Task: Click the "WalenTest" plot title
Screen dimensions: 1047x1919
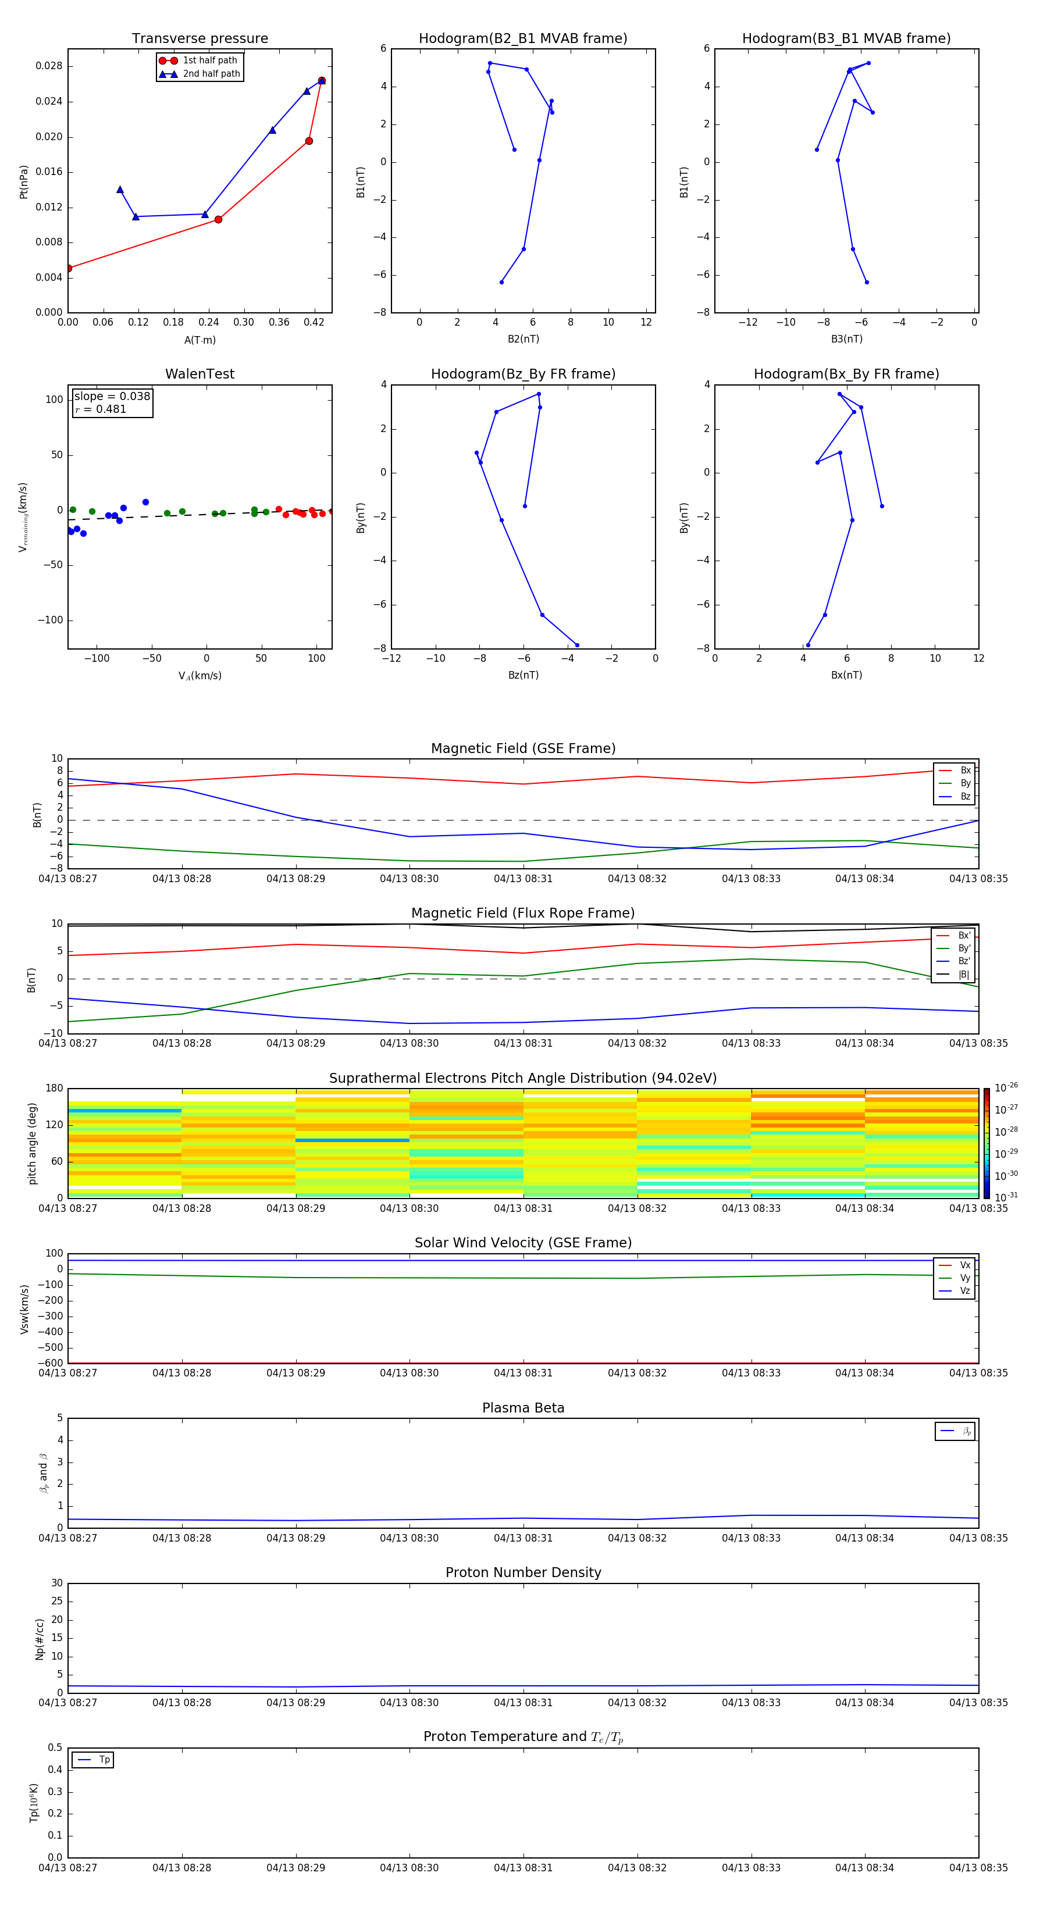Action: tap(200, 374)
